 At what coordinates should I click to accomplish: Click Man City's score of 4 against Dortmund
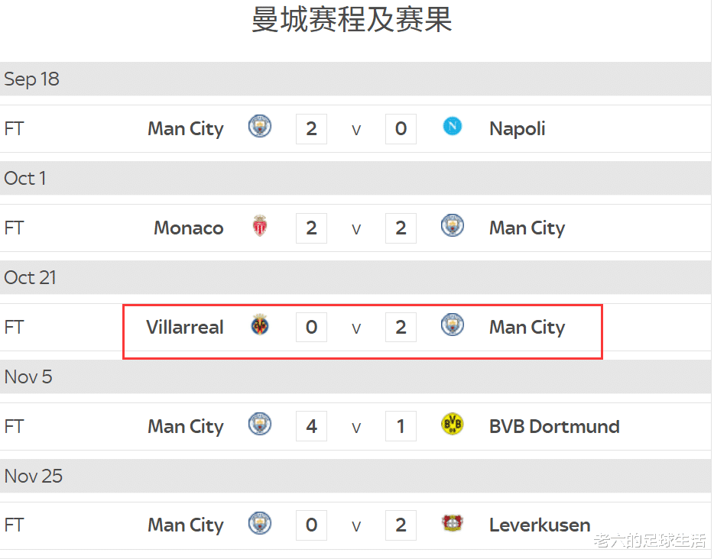point(311,426)
